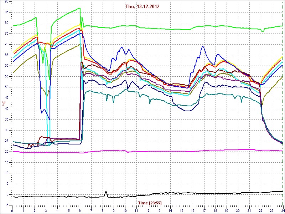Click hour 11 on the time axis

[136, 210]
